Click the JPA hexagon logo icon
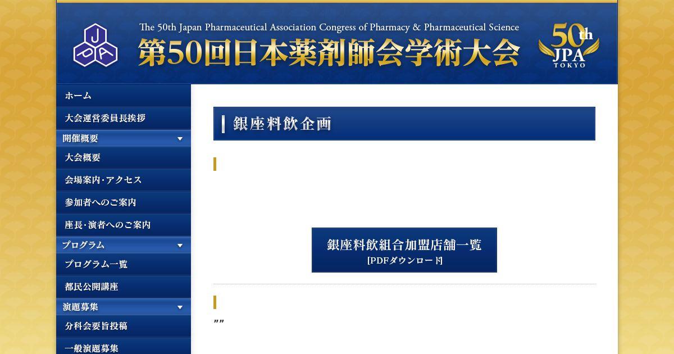The height and width of the screenshot is (354, 674). coord(95,45)
